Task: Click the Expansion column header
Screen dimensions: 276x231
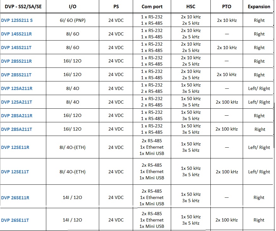Action: (259, 7)
